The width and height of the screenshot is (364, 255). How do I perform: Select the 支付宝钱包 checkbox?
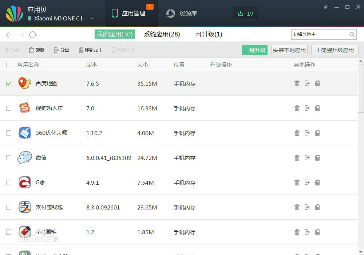(x=9, y=207)
